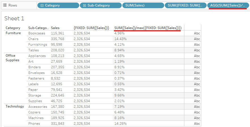
Task: Select the Bookcases sub-category row label
Action: (x=37, y=33)
